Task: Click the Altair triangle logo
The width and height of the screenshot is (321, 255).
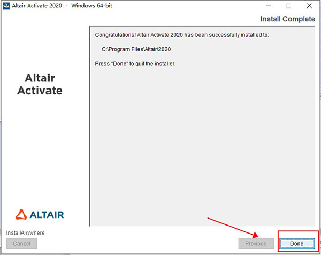Action: point(21,215)
